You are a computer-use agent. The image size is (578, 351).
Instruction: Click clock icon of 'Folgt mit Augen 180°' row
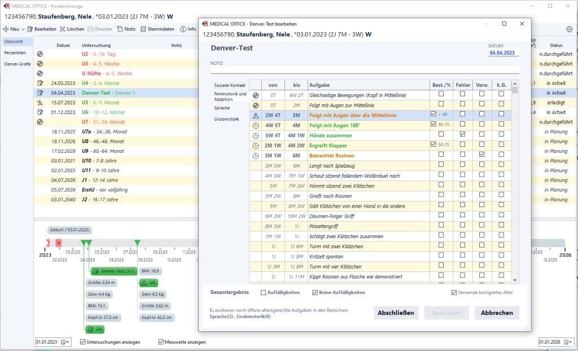coord(256,125)
